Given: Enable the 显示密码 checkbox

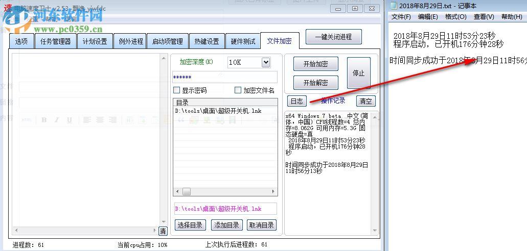Looking at the screenshot, I should (176, 90).
